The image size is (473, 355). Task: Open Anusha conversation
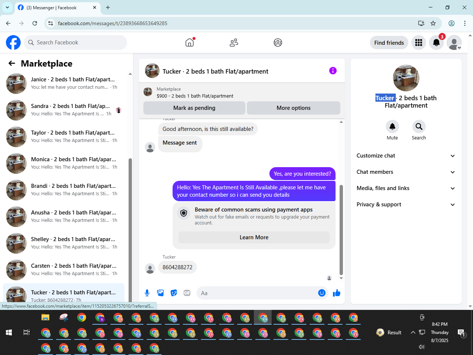coord(64,217)
